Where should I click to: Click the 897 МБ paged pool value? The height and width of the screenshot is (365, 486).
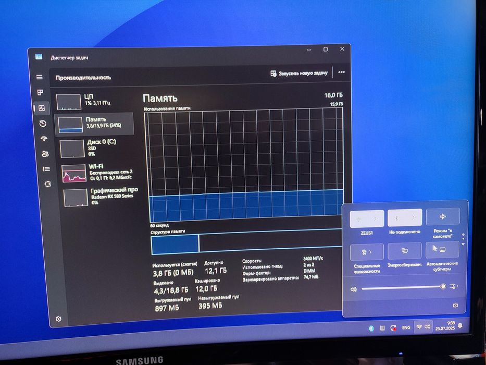167,308
